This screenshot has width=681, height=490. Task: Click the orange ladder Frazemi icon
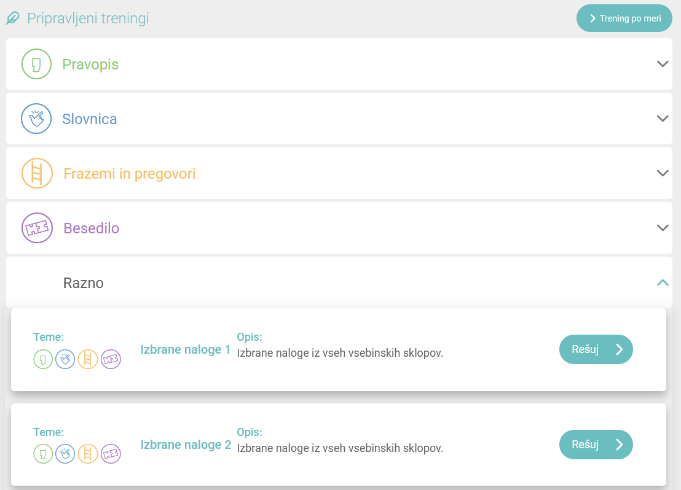[37, 173]
